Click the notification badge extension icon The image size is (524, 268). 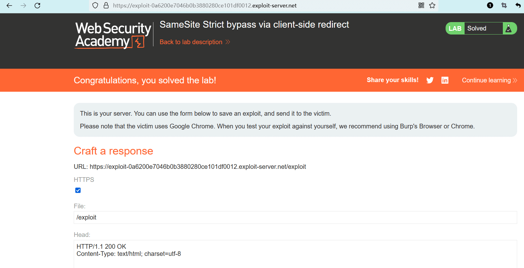[x=490, y=5]
